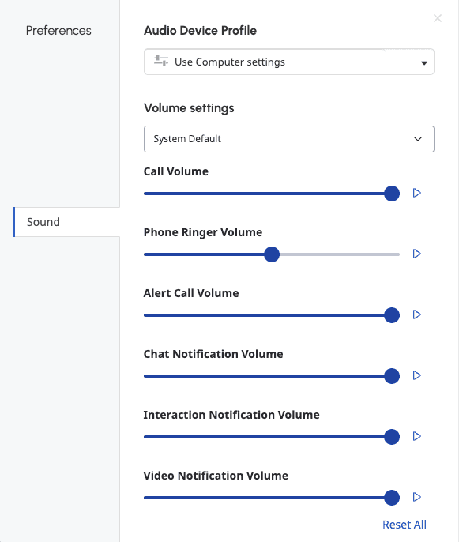Select the Sound tab in sidebar
Image resolution: width=459 pixels, height=542 pixels.
(66, 222)
